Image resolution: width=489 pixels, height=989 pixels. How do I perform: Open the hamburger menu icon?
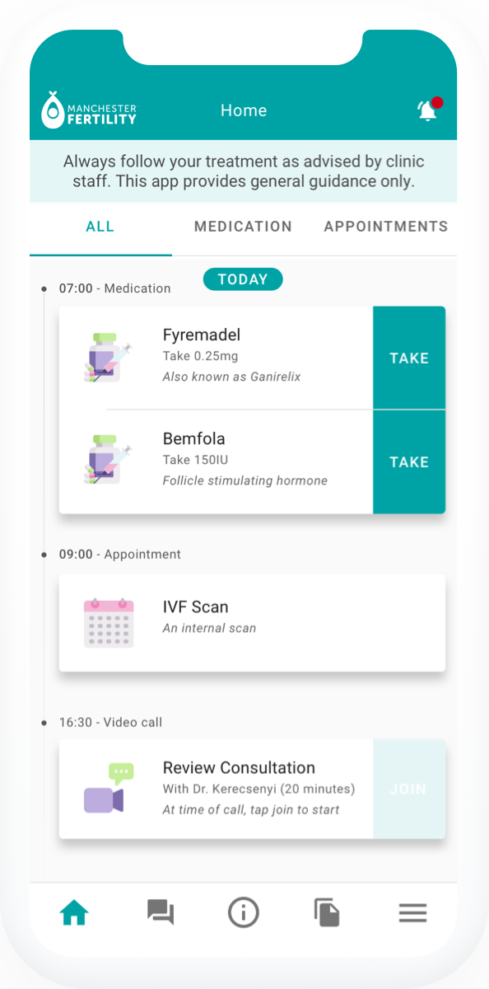pyautogui.click(x=412, y=912)
